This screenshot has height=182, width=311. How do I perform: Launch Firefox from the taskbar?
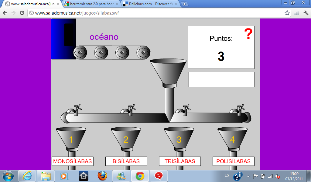[102, 176]
